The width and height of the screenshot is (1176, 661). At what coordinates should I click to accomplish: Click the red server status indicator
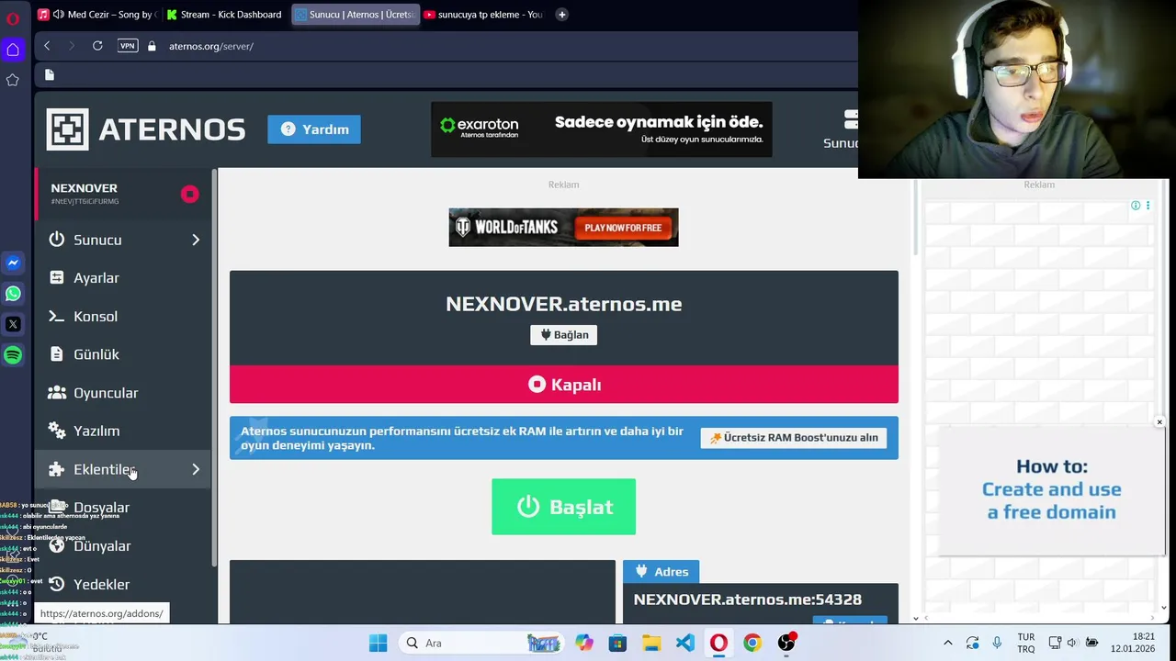(189, 194)
